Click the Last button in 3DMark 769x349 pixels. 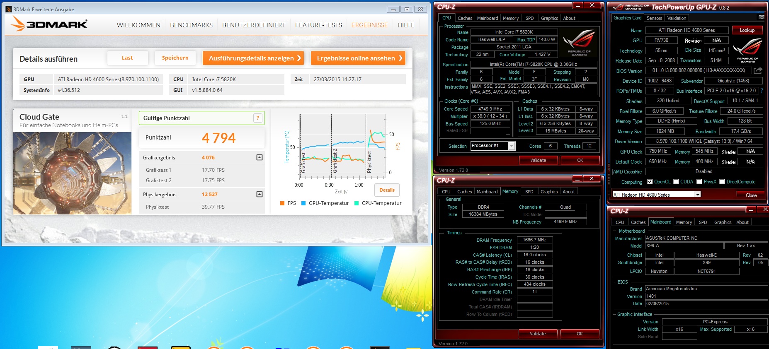tap(127, 58)
